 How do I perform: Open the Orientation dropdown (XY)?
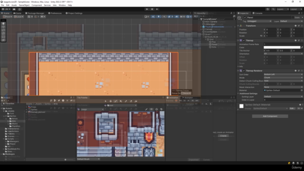point(283,54)
